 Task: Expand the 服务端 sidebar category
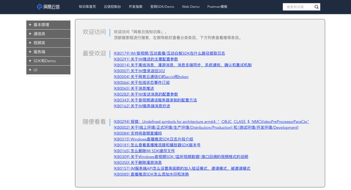tap(48, 52)
